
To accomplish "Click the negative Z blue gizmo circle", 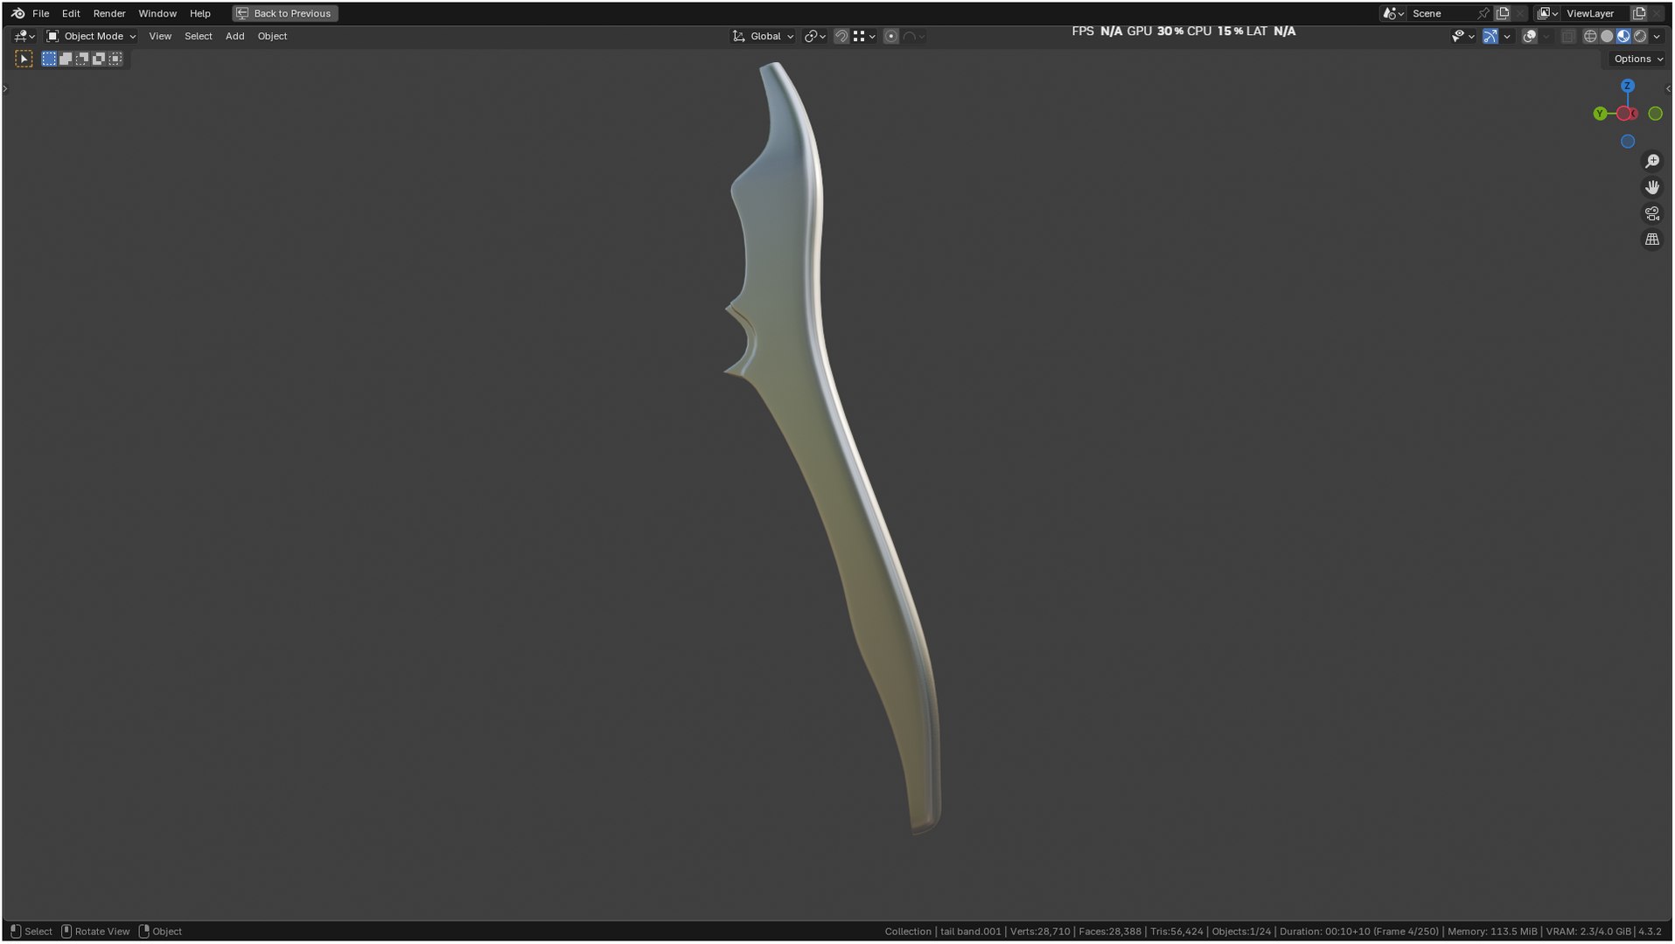I will [x=1627, y=142].
